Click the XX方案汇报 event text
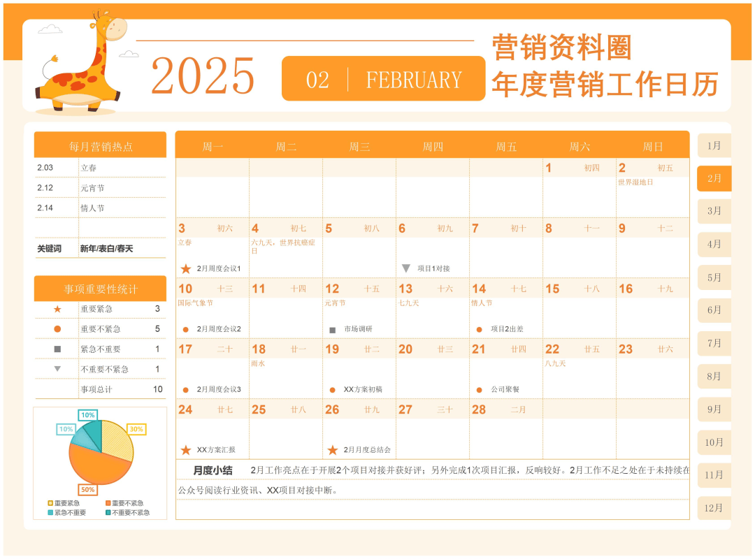 (x=216, y=450)
